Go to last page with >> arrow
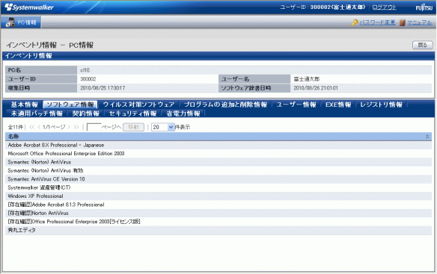The width and height of the screenshot is (437, 274). tap(76, 127)
